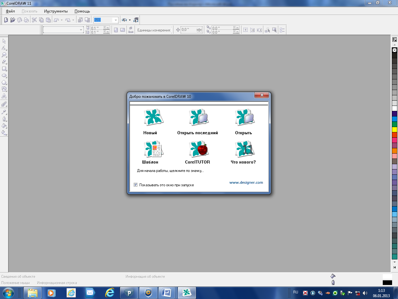Open the Инструменты menu
398x299 pixels.
tap(56, 11)
